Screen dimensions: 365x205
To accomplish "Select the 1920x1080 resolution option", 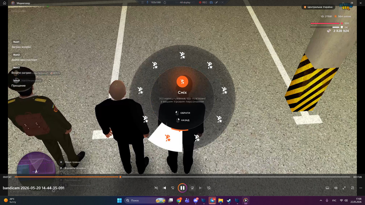I will click(x=155, y=2).
